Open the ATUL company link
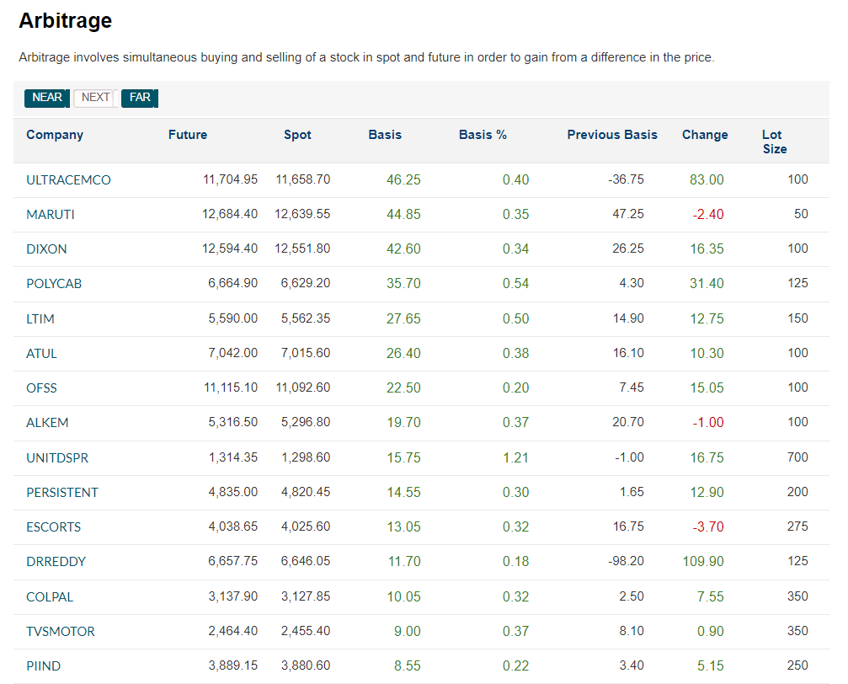Viewport: 848px width, 684px height. coord(41,354)
